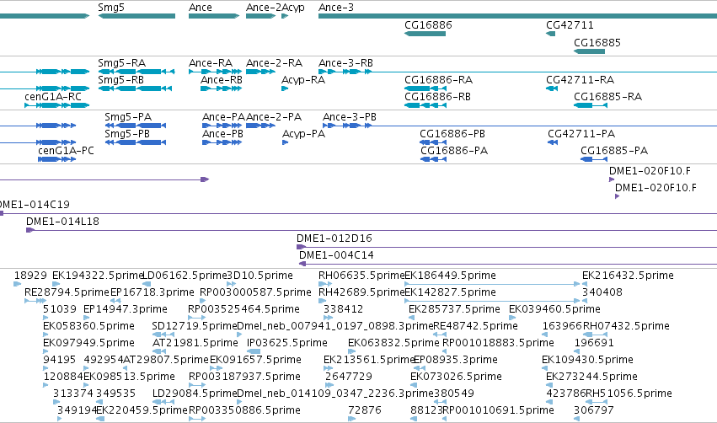Select clone DME1-014C19
717x423 pixels.
click(x=35, y=205)
